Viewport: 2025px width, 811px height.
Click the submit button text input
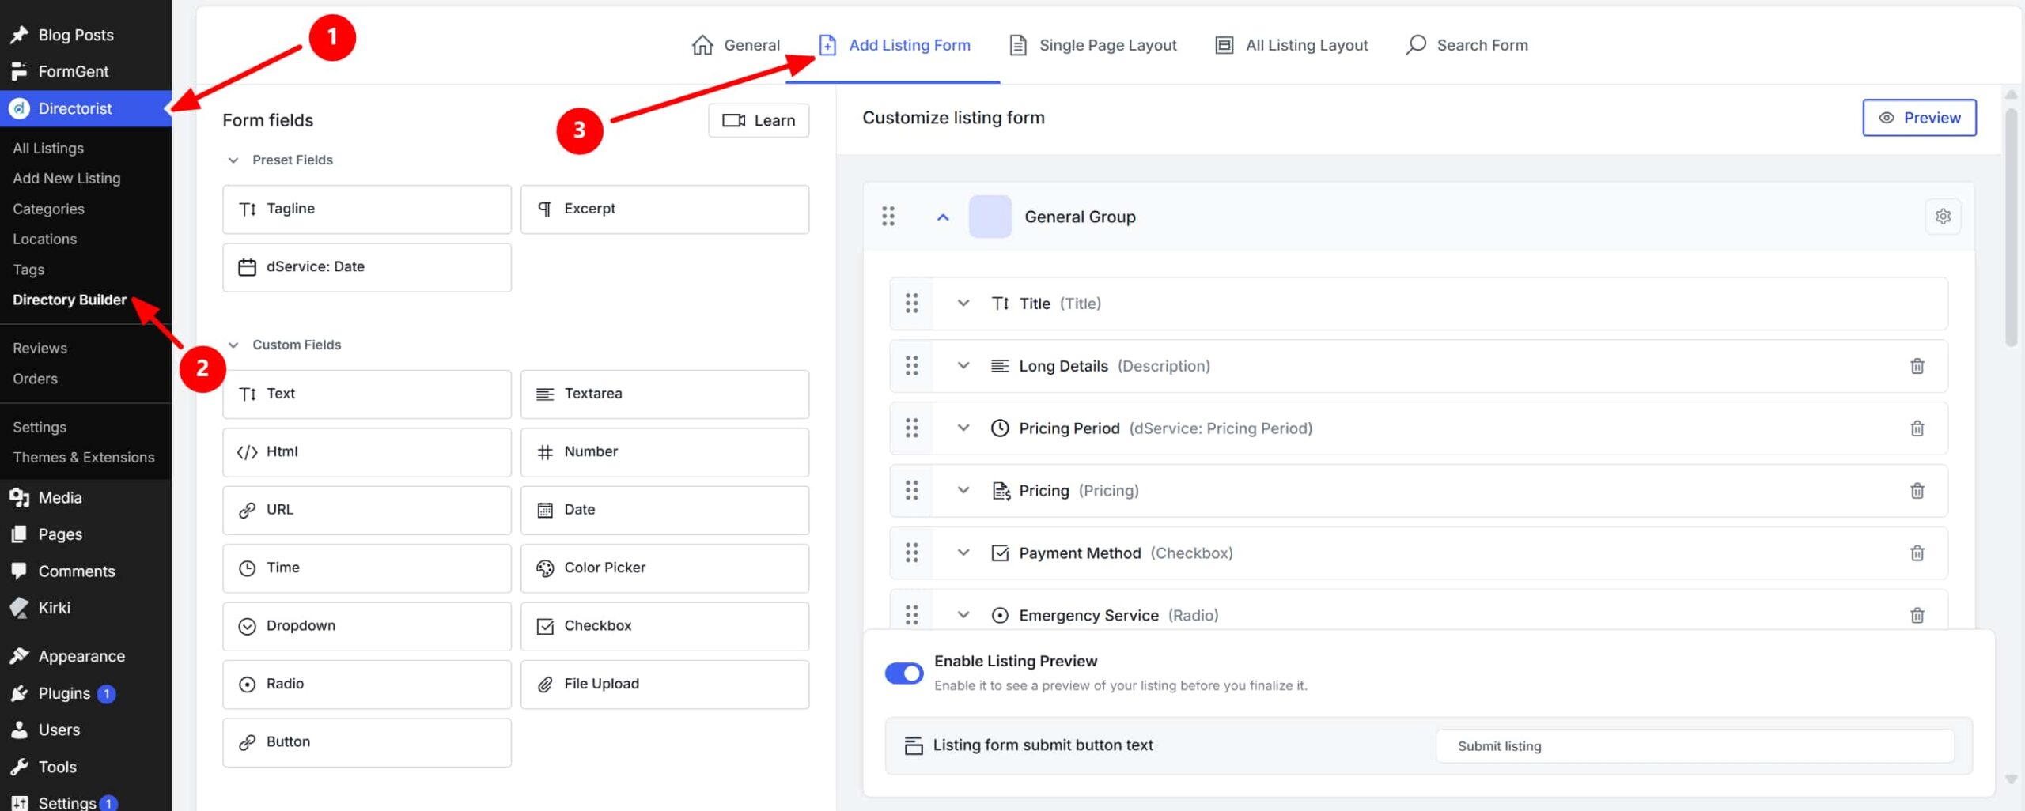click(1695, 746)
